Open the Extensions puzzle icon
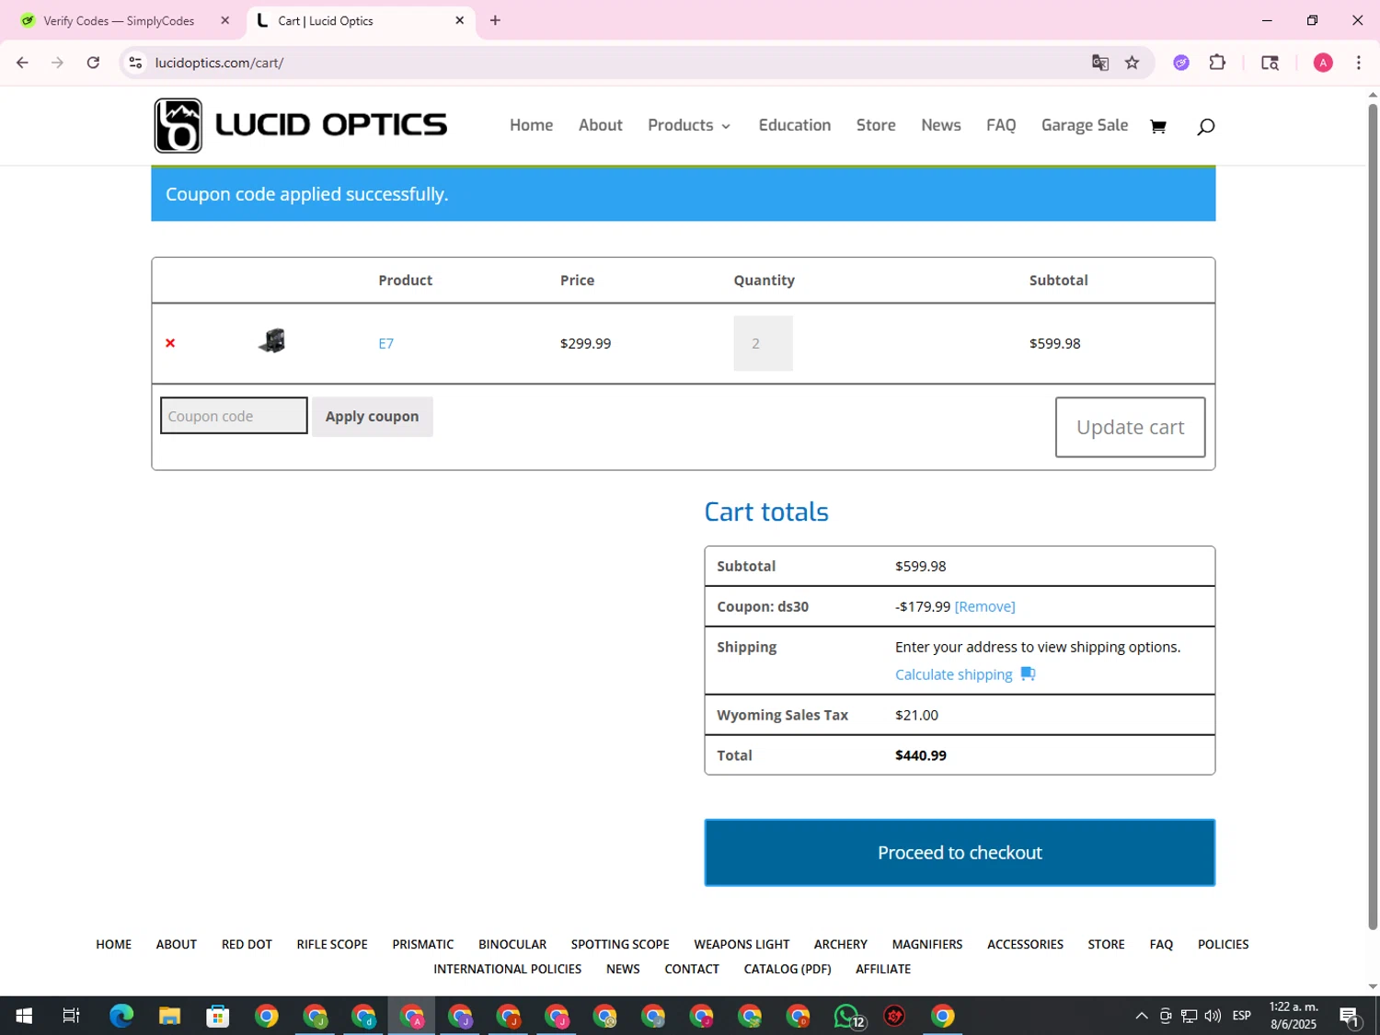The image size is (1380, 1035). click(x=1217, y=63)
